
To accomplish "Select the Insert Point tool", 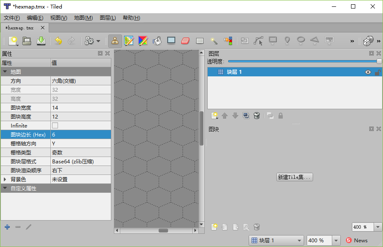I will click(x=287, y=41).
